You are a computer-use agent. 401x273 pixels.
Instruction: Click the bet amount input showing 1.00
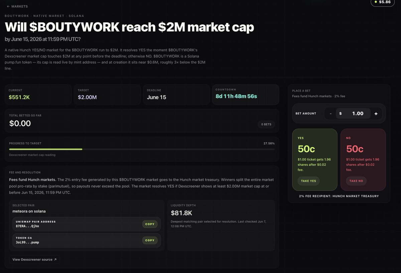(x=353, y=113)
